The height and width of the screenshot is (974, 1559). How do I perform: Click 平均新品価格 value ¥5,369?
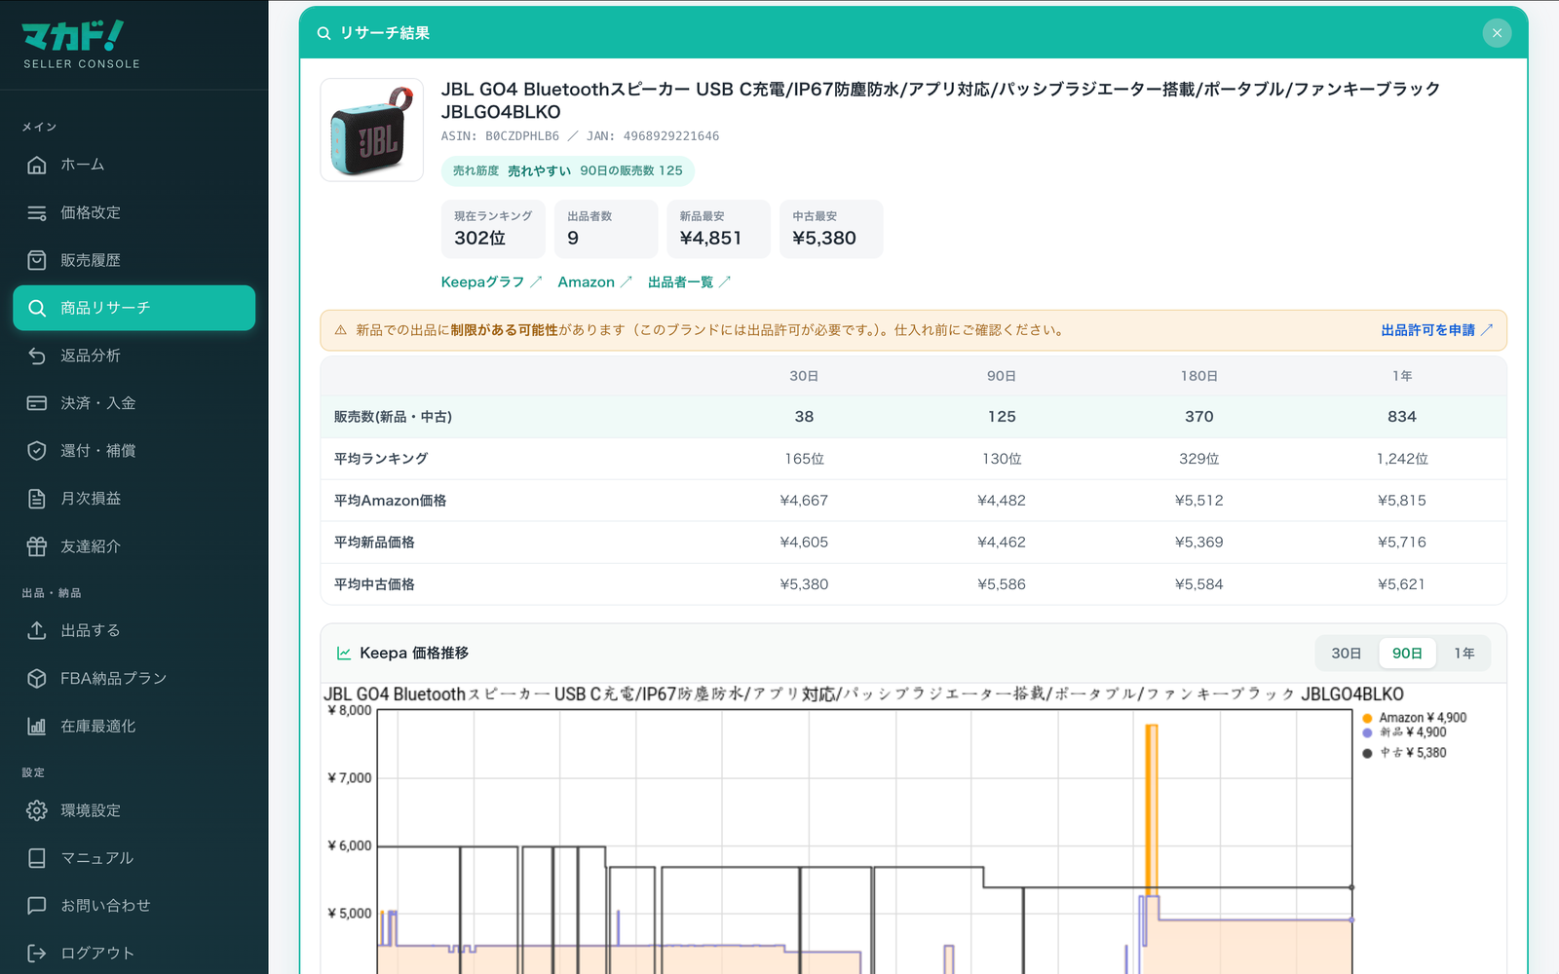[x=1198, y=543]
